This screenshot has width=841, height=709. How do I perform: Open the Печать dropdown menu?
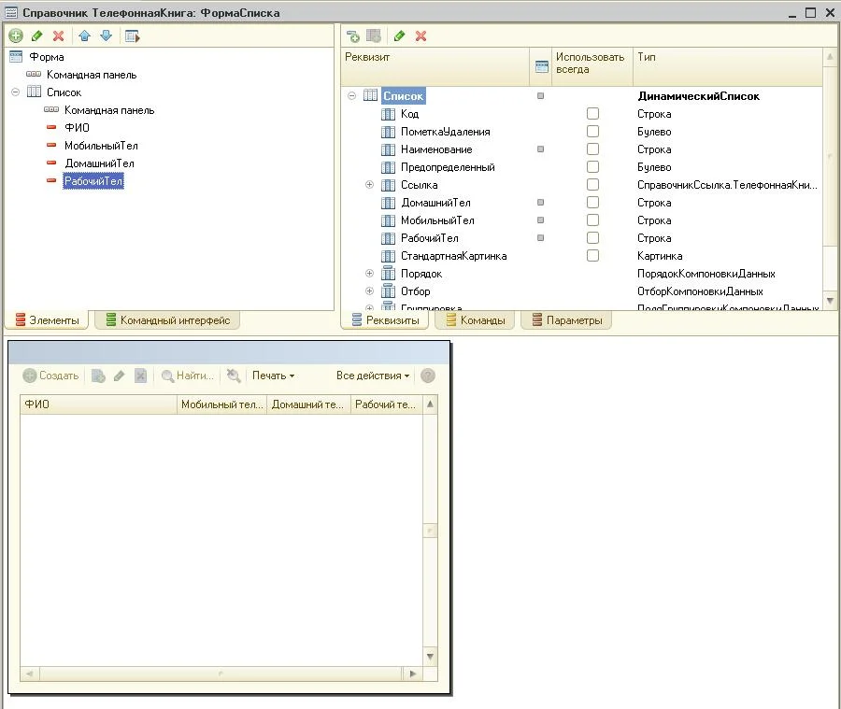(273, 376)
